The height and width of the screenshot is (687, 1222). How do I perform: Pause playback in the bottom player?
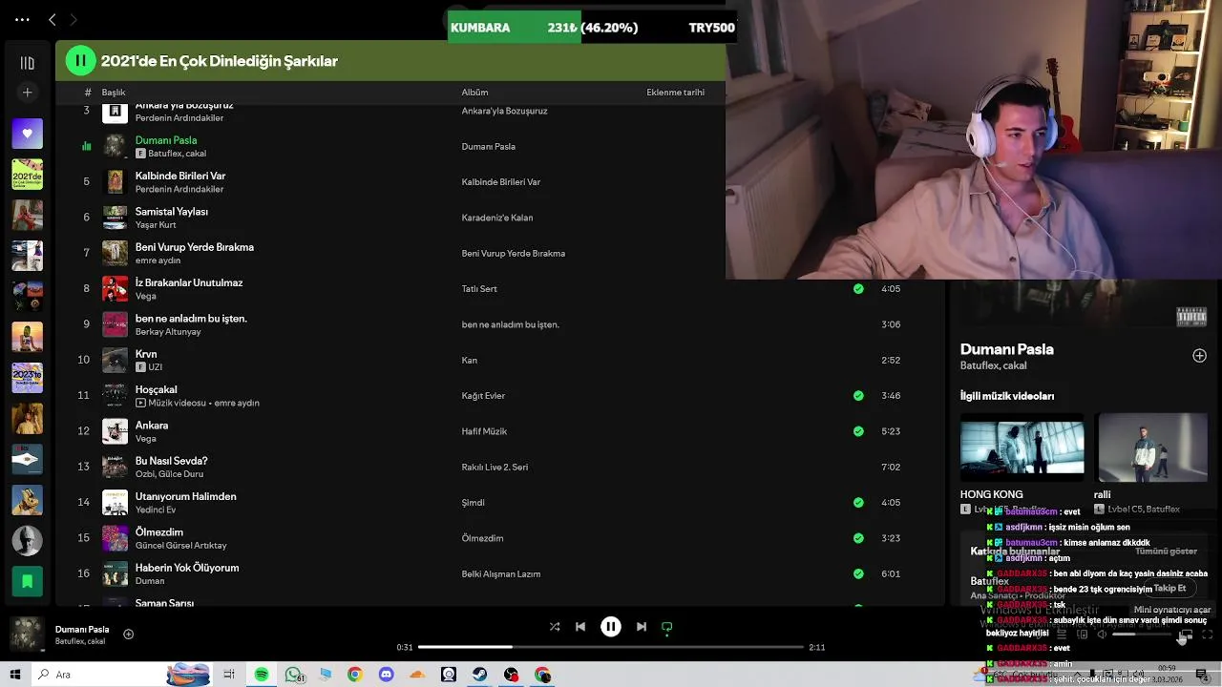point(611,627)
